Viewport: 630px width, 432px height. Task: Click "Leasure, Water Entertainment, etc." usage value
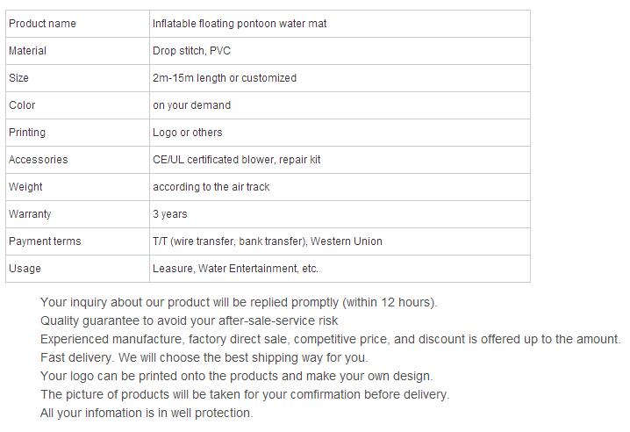tap(235, 269)
